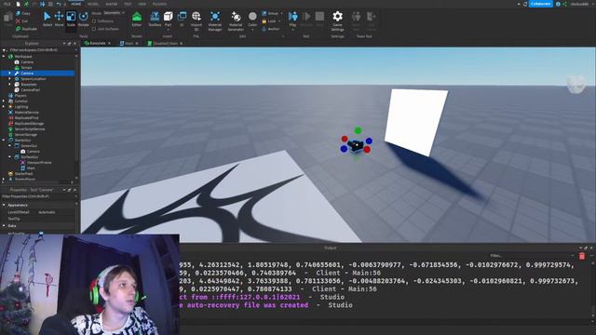The width and height of the screenshot is (596, 335).
Task: Collapse the SurfaceGui tree node
Action: (x=10, y=157)
